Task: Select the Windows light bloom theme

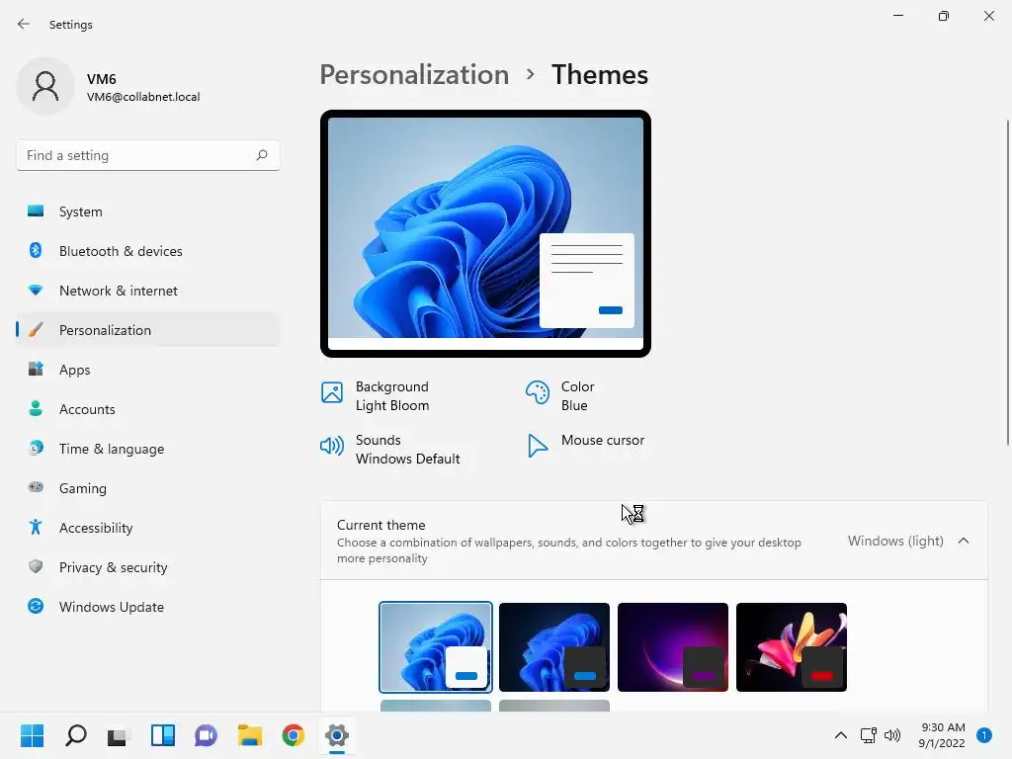Action: [436, 646]
